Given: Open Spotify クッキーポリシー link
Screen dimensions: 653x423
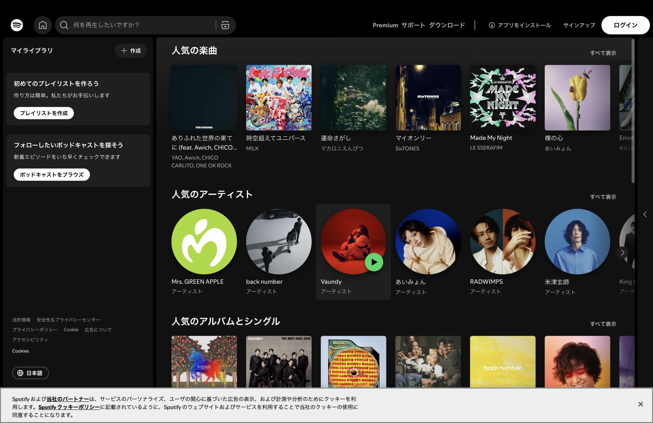Looking at the screenshot, I should click(x=69, y=407).
